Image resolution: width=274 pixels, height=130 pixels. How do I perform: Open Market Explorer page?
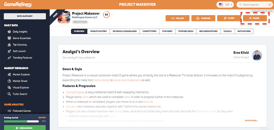click(x=21, y=75)
